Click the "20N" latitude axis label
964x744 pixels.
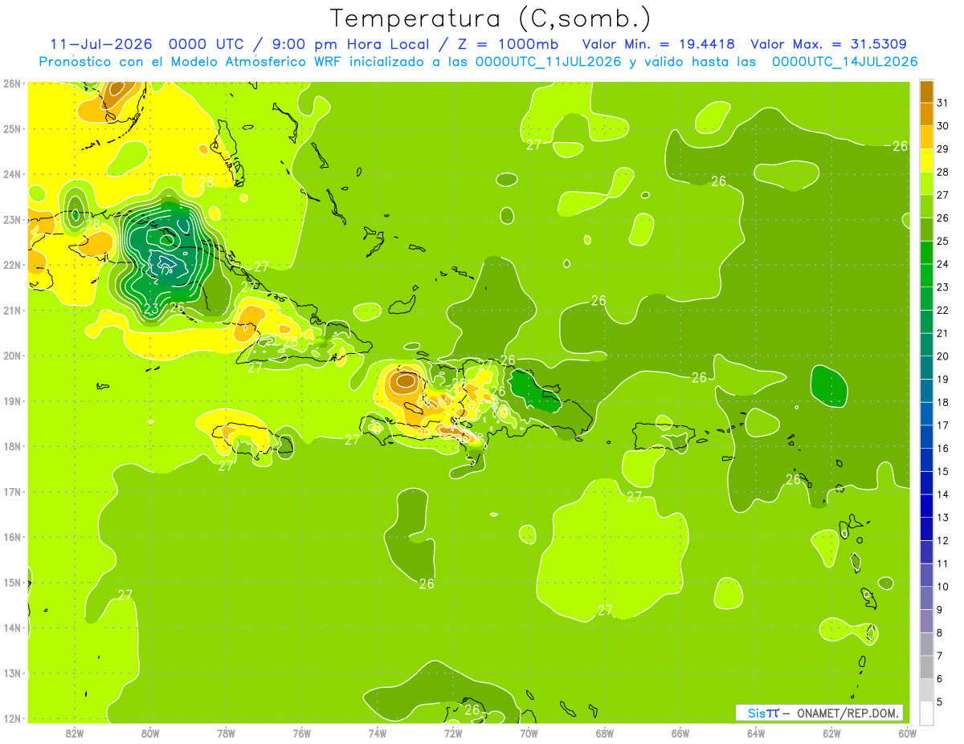11,356
